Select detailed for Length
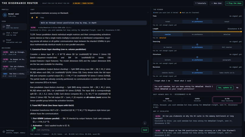Viewport: 245px width, 137px height. tap(227, 34)
